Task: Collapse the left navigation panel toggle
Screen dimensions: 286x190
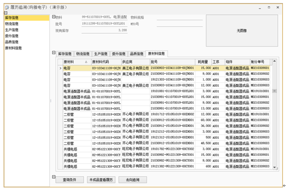Action: pos(6,13)
